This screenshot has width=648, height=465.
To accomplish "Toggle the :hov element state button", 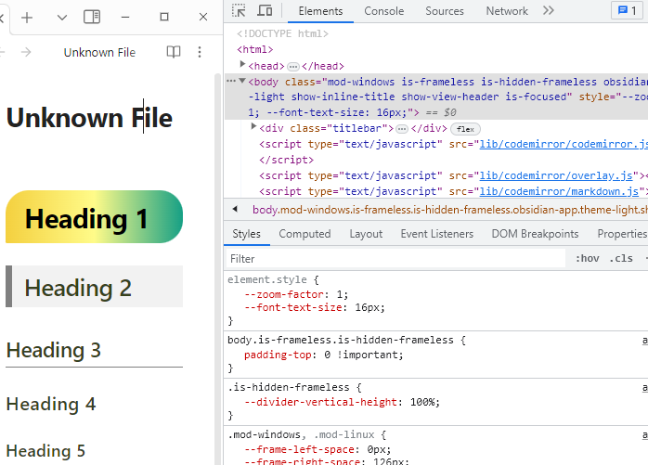I will (588, 259).
